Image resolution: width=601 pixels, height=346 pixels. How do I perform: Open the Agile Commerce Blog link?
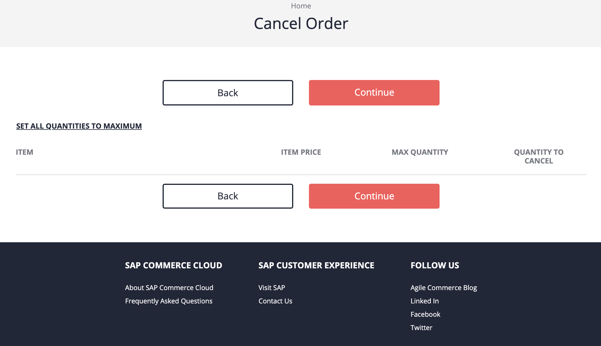click(x=443, y=287)
